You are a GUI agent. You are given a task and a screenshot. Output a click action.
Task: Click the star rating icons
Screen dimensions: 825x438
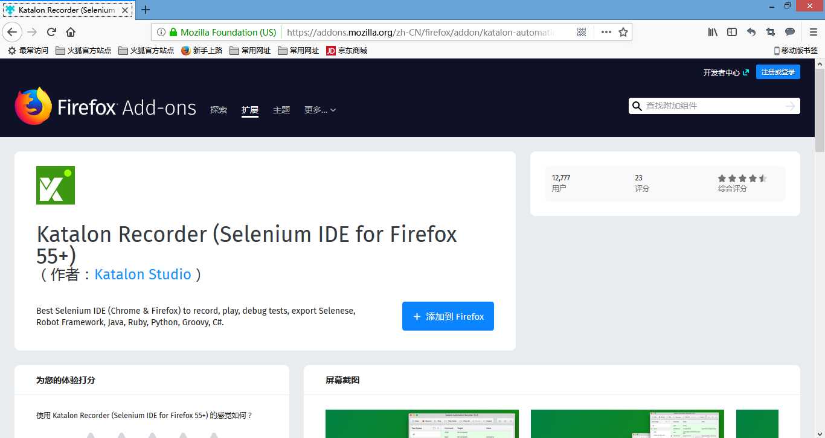coord(742,178)
